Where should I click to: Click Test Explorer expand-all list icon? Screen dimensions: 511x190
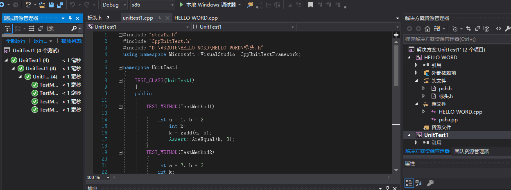(x=32, y=29)
